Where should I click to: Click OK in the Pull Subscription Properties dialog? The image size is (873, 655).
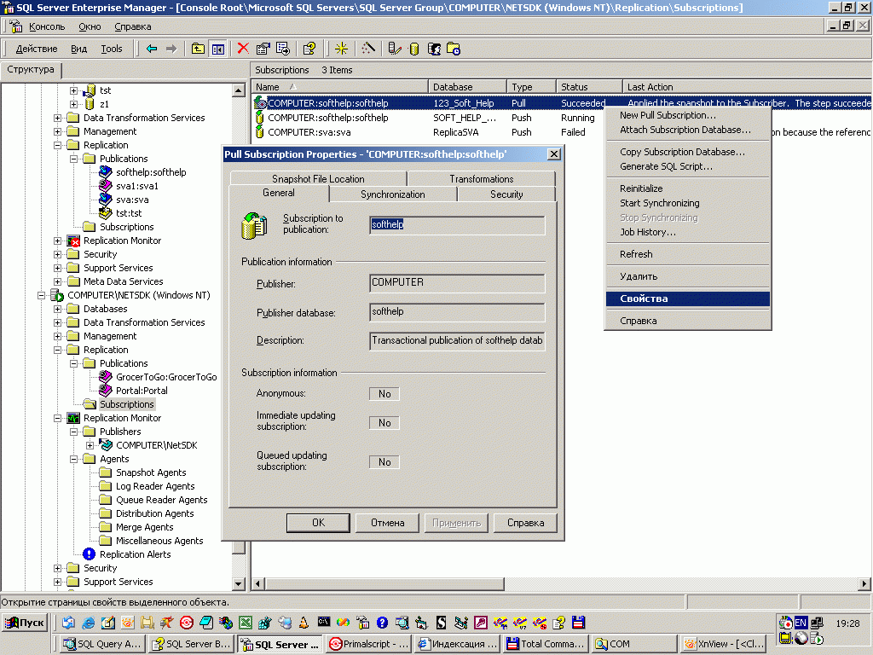[x=318, y=523]
